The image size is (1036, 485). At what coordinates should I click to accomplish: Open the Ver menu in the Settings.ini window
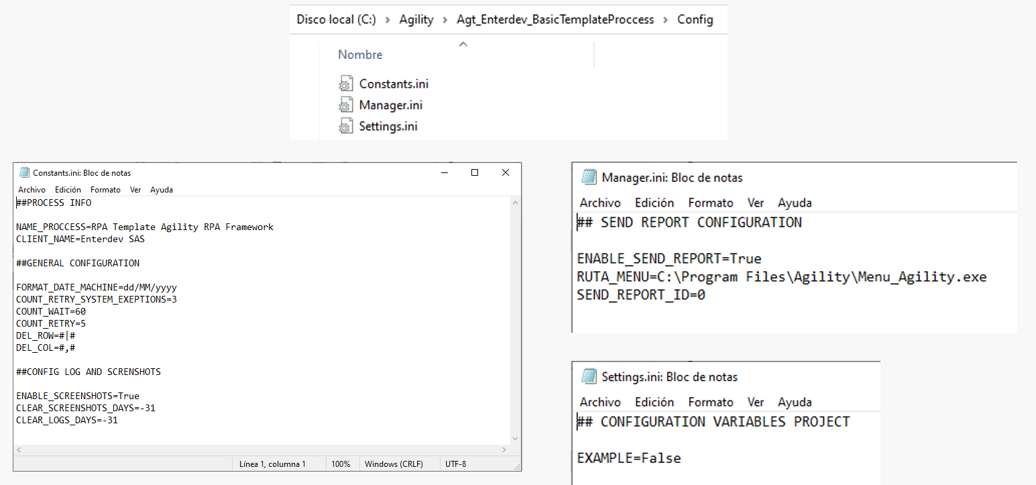756,402
